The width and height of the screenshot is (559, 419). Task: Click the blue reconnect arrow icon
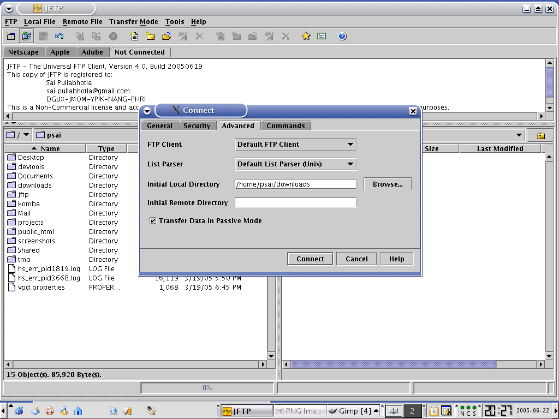(x=59, y=36)
